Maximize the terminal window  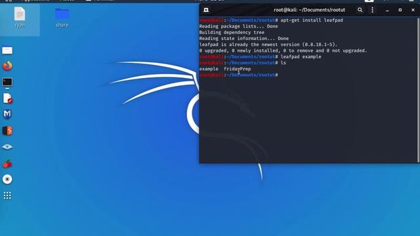point(400,10)
